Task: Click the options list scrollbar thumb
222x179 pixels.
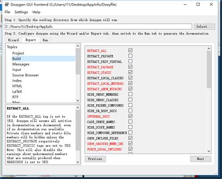Action: [x=209, y=70]
